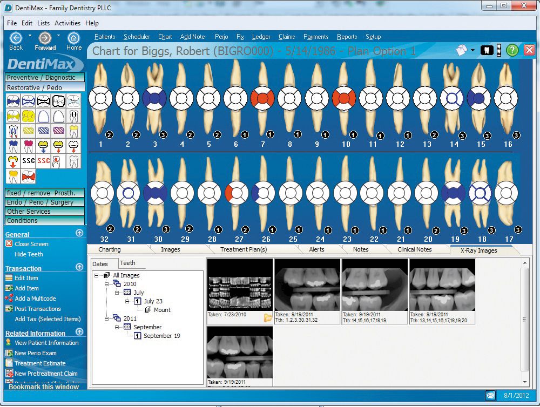Click View Patient Information link
This screenshot has width=540, height=407.
click(x=46, y=343)
